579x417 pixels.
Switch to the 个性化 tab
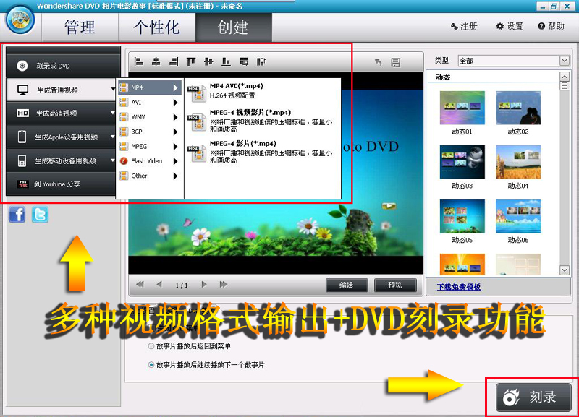point(156,27)
